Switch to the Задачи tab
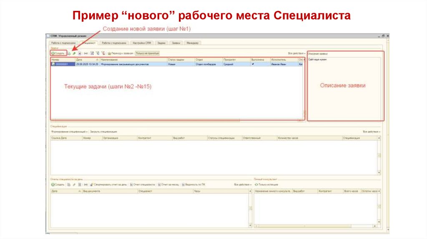 161,43
